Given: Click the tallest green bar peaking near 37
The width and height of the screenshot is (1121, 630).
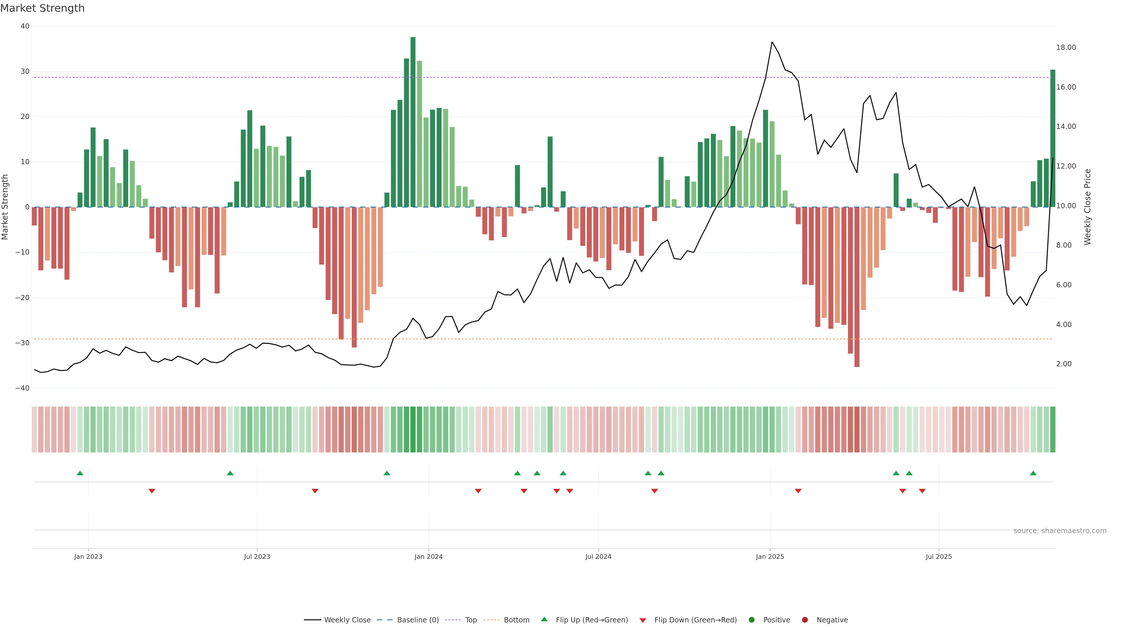Looking at the screenshot, I should pyautogui.click(x=412, y=122).
